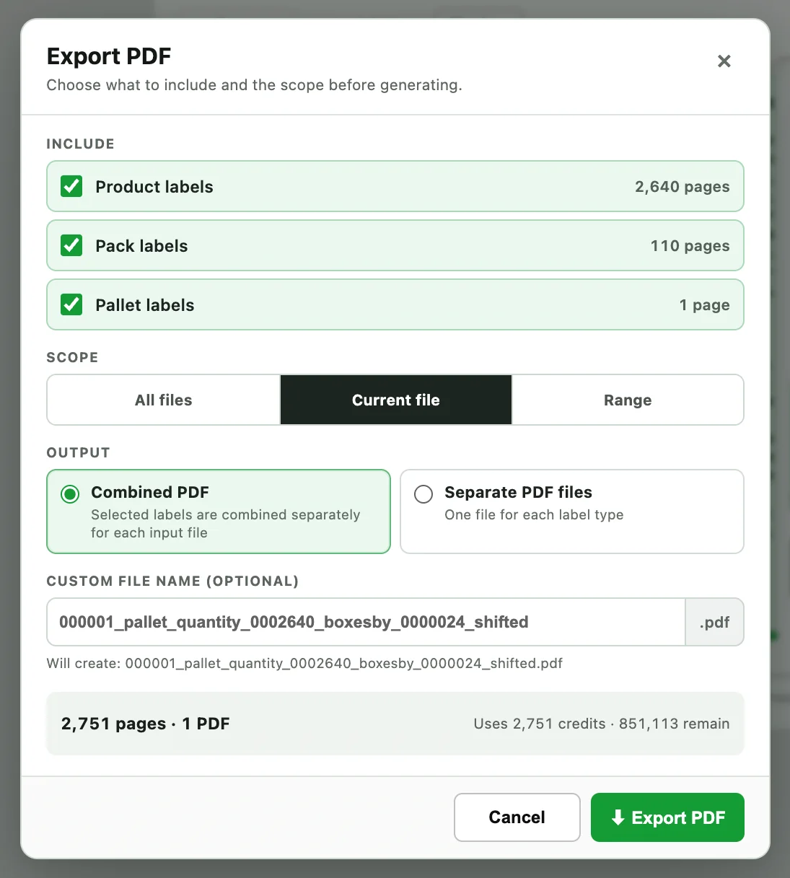Select the Current file scope
This screenshot has height=878, width=790.
[396, 400]
